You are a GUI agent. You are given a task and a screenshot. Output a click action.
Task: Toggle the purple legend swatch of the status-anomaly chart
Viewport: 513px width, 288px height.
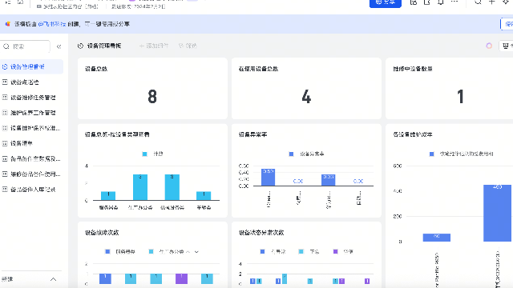tap(335, 251)
